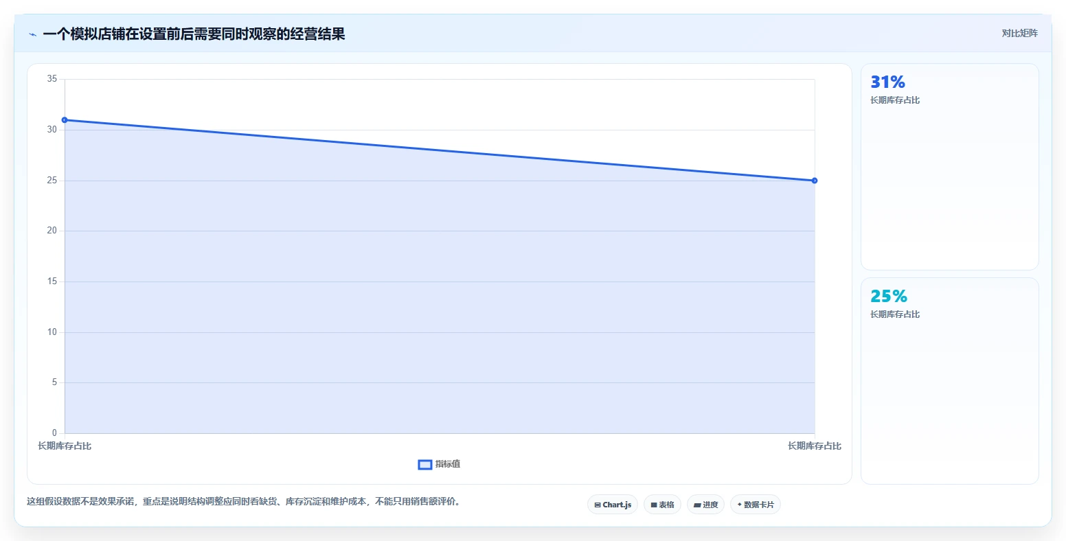1066x541 pixels.
Task: Click the y-axis label 0
Action: [54, 433]
